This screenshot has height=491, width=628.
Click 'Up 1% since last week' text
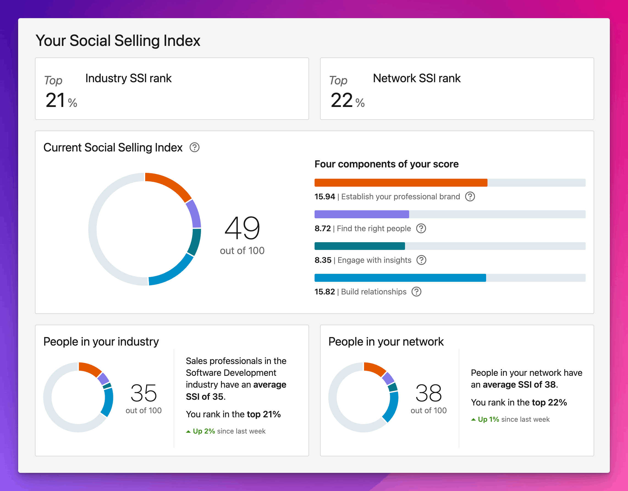pos(510,420)
